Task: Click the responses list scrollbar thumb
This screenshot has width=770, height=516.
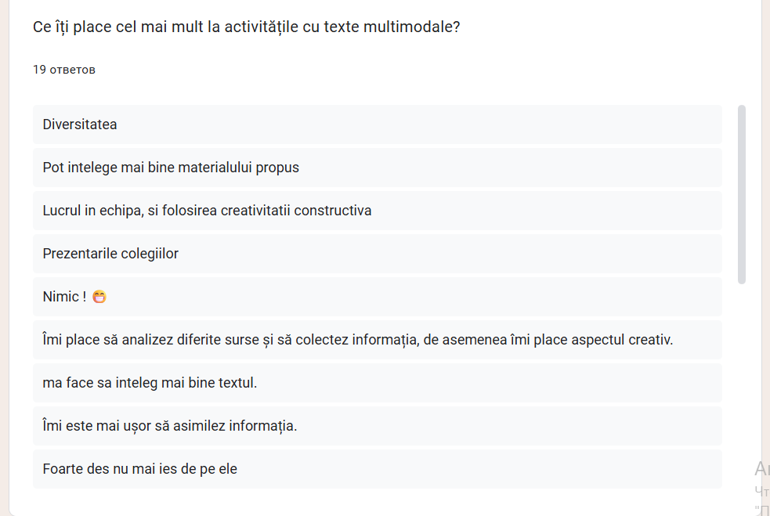Action: [x=742, y=193]
